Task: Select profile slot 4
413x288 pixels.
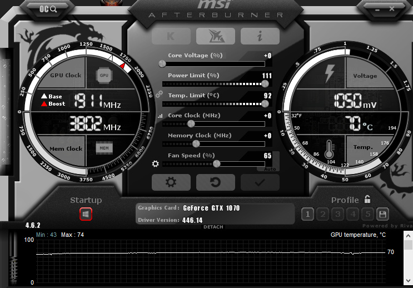Action: pyautogui.click(x=353, y=214)
